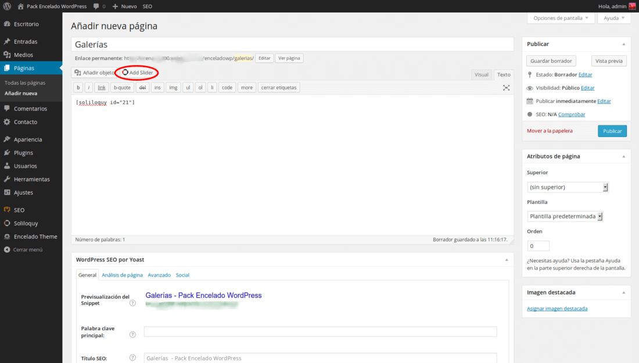This screenshot has height=363, width=639.
Task: Click the b-quote quicktag button
Action: click(122, 88)
